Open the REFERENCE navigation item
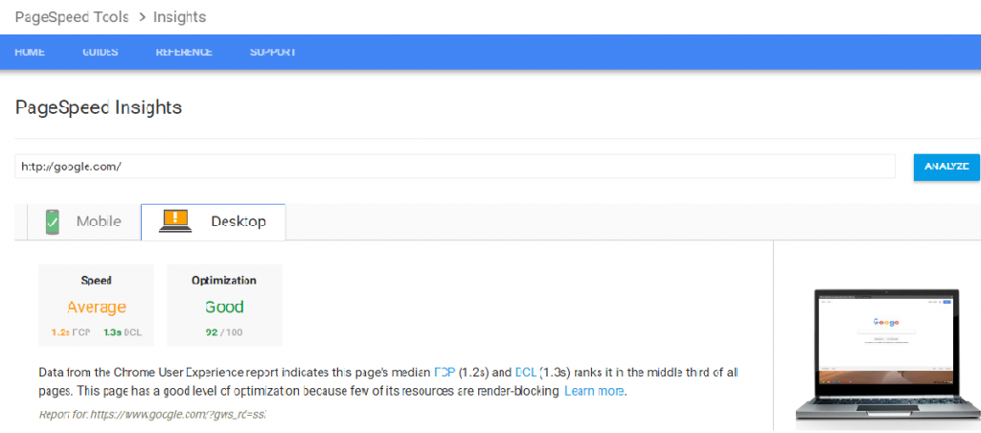 coord(184,52)
